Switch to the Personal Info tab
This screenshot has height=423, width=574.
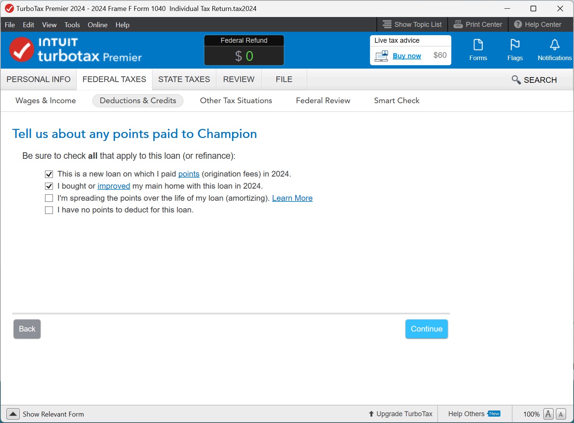click(39, 79)
